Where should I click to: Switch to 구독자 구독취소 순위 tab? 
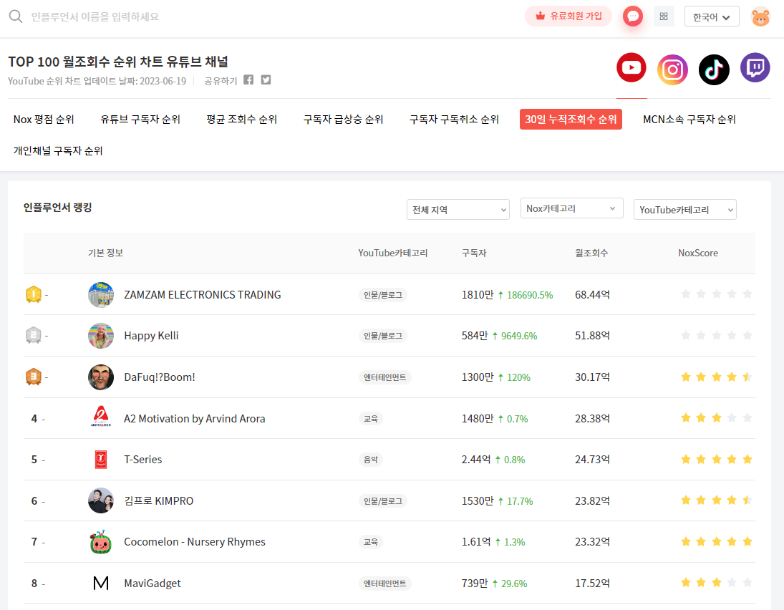click(454, 119)
